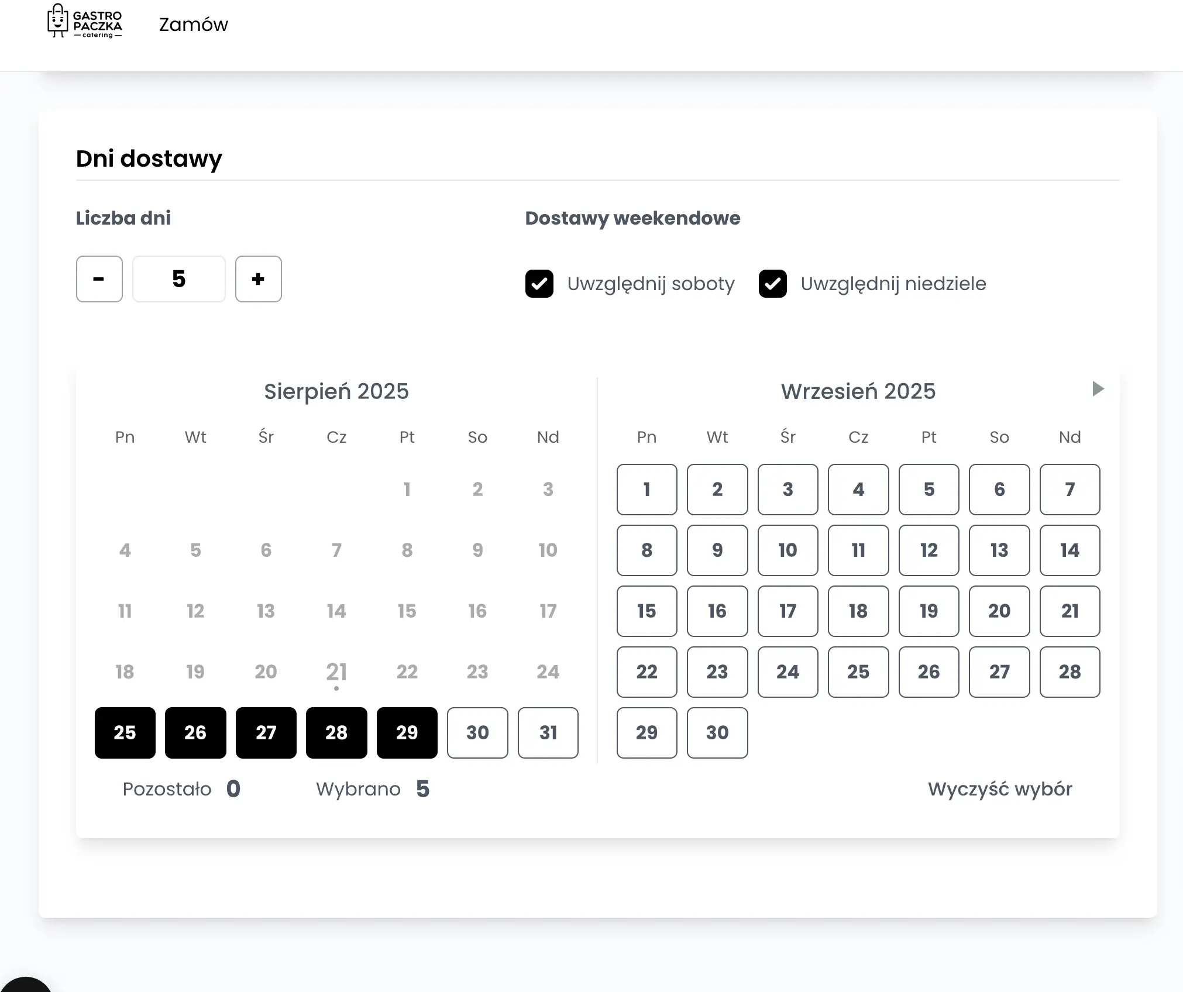Viewport: 1183px width, 992px height.
Task: Pick September 7 Sunday
Action: (1069, 490)
